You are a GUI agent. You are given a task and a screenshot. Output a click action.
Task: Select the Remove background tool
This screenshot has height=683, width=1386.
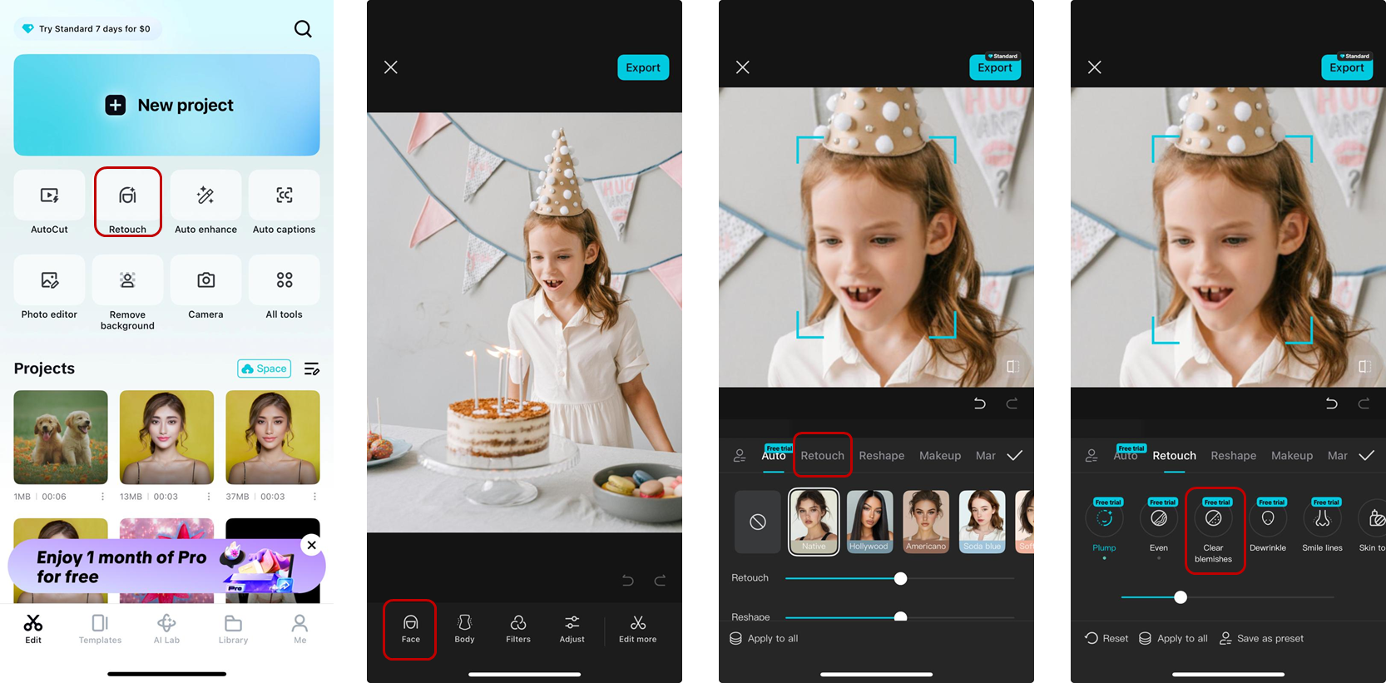127,293
